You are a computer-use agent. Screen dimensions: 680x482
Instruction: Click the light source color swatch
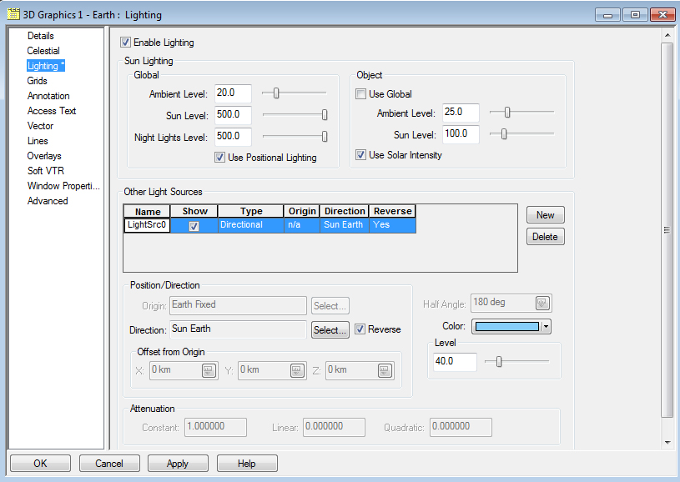tap(506, 327)
